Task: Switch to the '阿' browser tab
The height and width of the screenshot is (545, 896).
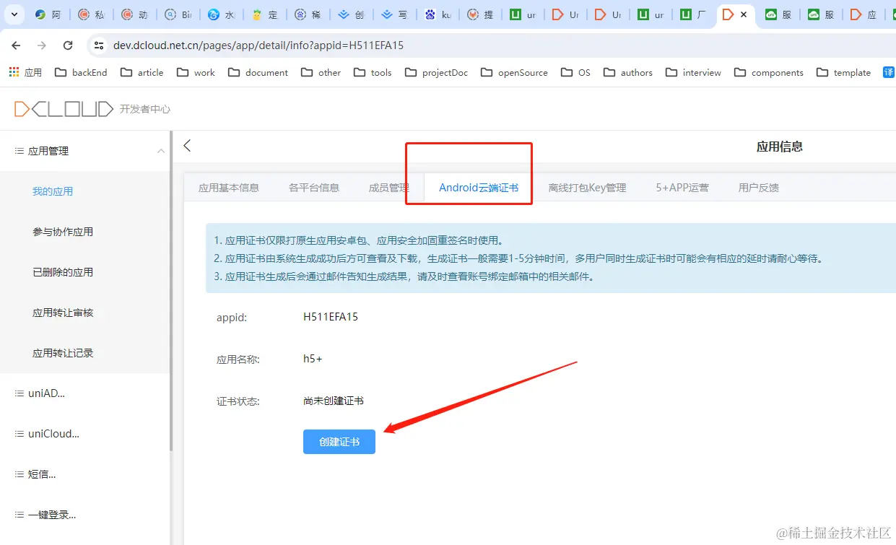Action: tap(48, 14)
